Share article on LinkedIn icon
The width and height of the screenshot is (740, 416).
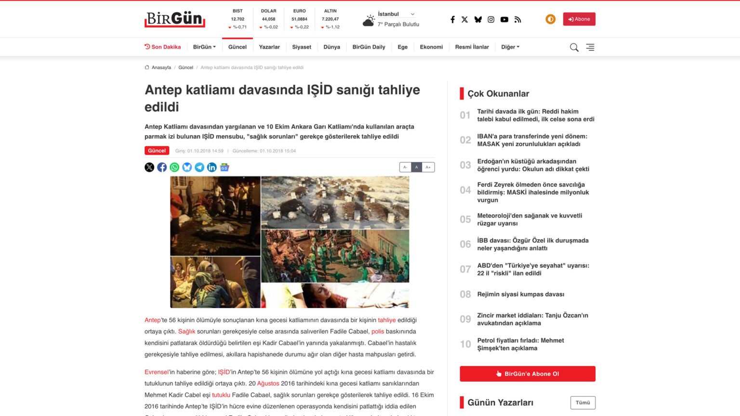click(x=212, y=167)
